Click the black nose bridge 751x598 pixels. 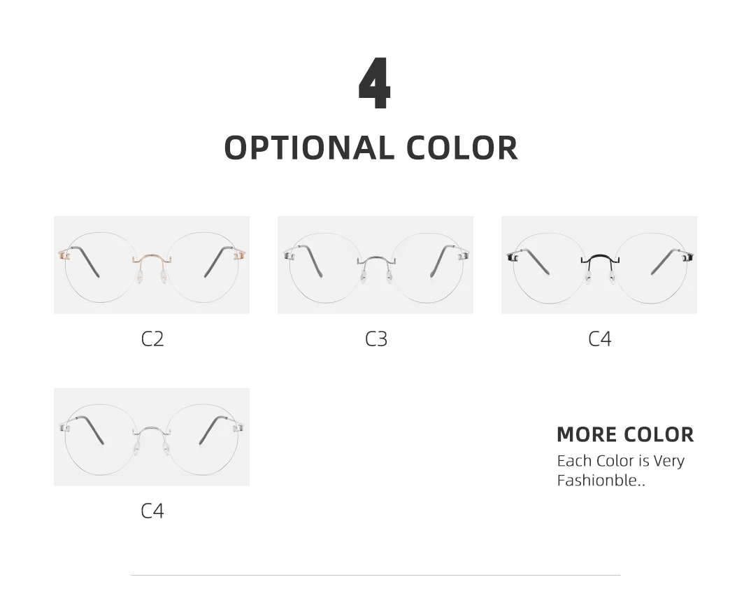coord(599,258)
